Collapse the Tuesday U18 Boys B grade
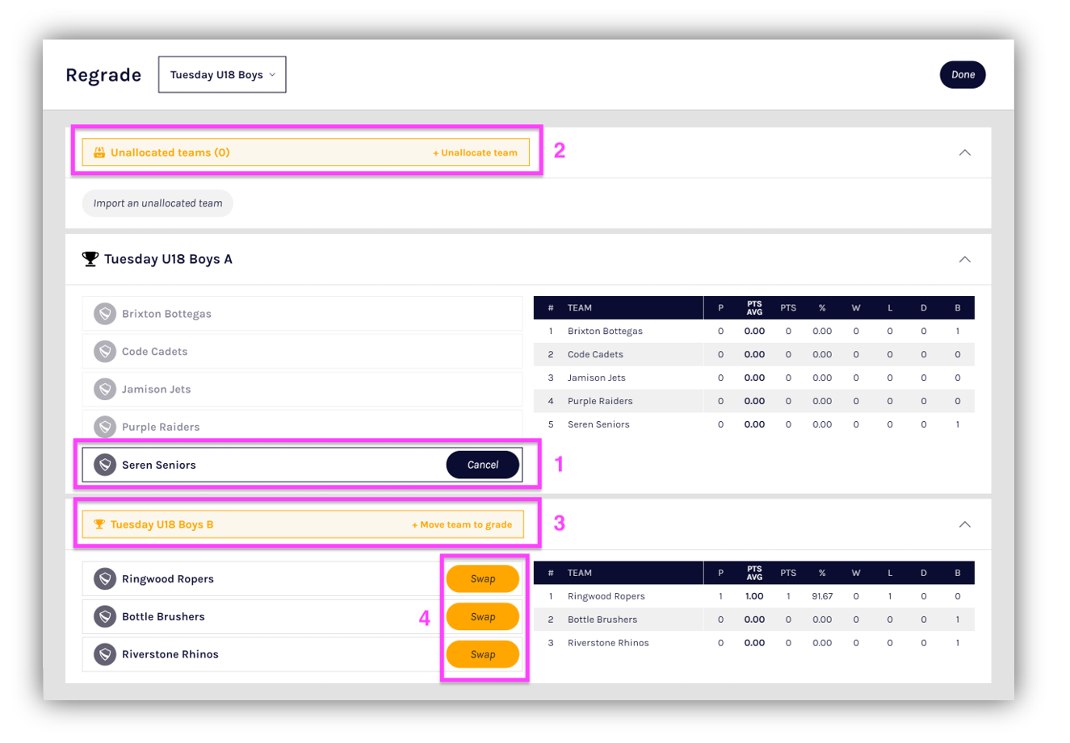This screenshot has width=1070, height=743. click(964, 524)
